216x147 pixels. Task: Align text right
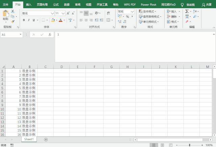click(x=91, y=20)
